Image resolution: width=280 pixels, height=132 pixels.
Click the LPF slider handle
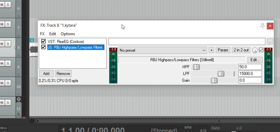221,74
